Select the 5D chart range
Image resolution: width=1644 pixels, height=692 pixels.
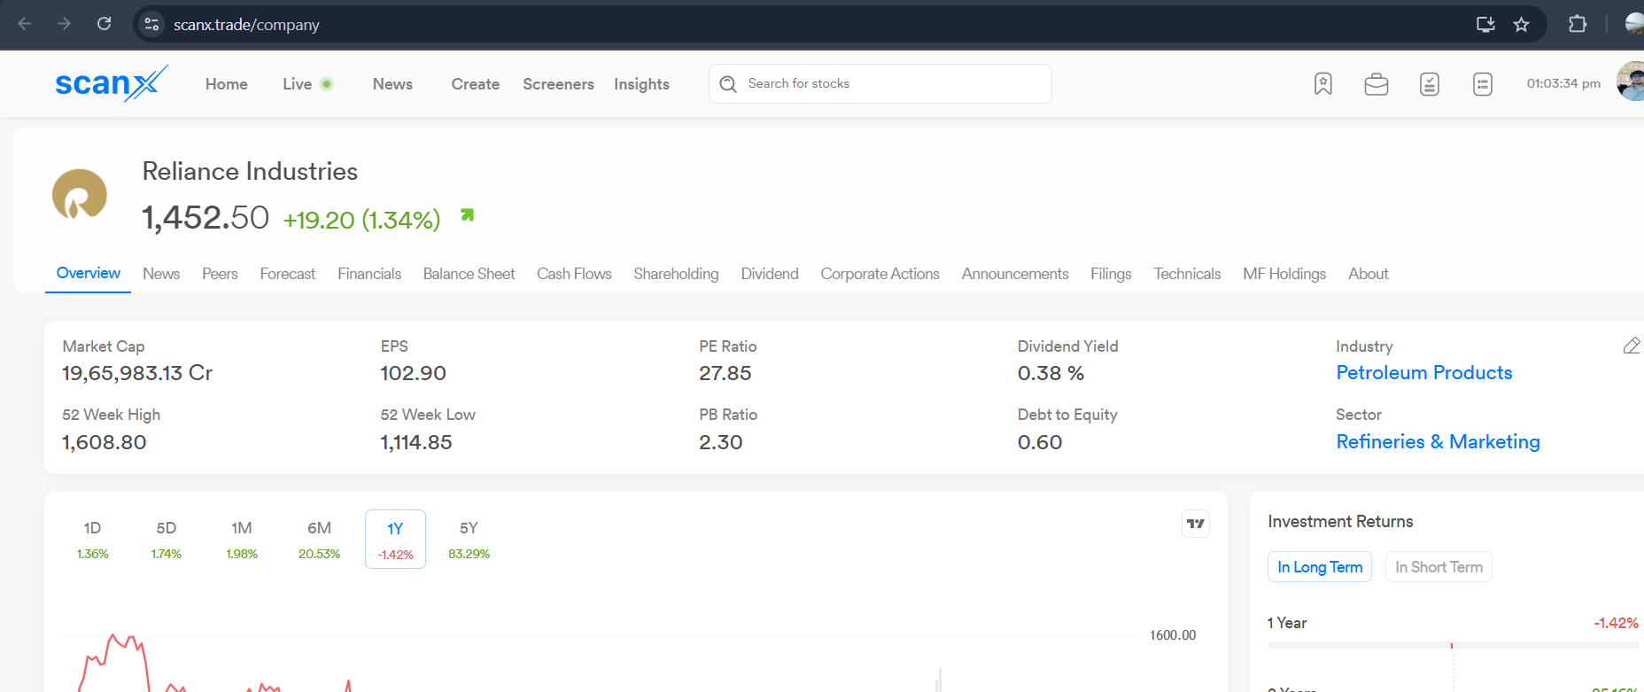point(167,540)
